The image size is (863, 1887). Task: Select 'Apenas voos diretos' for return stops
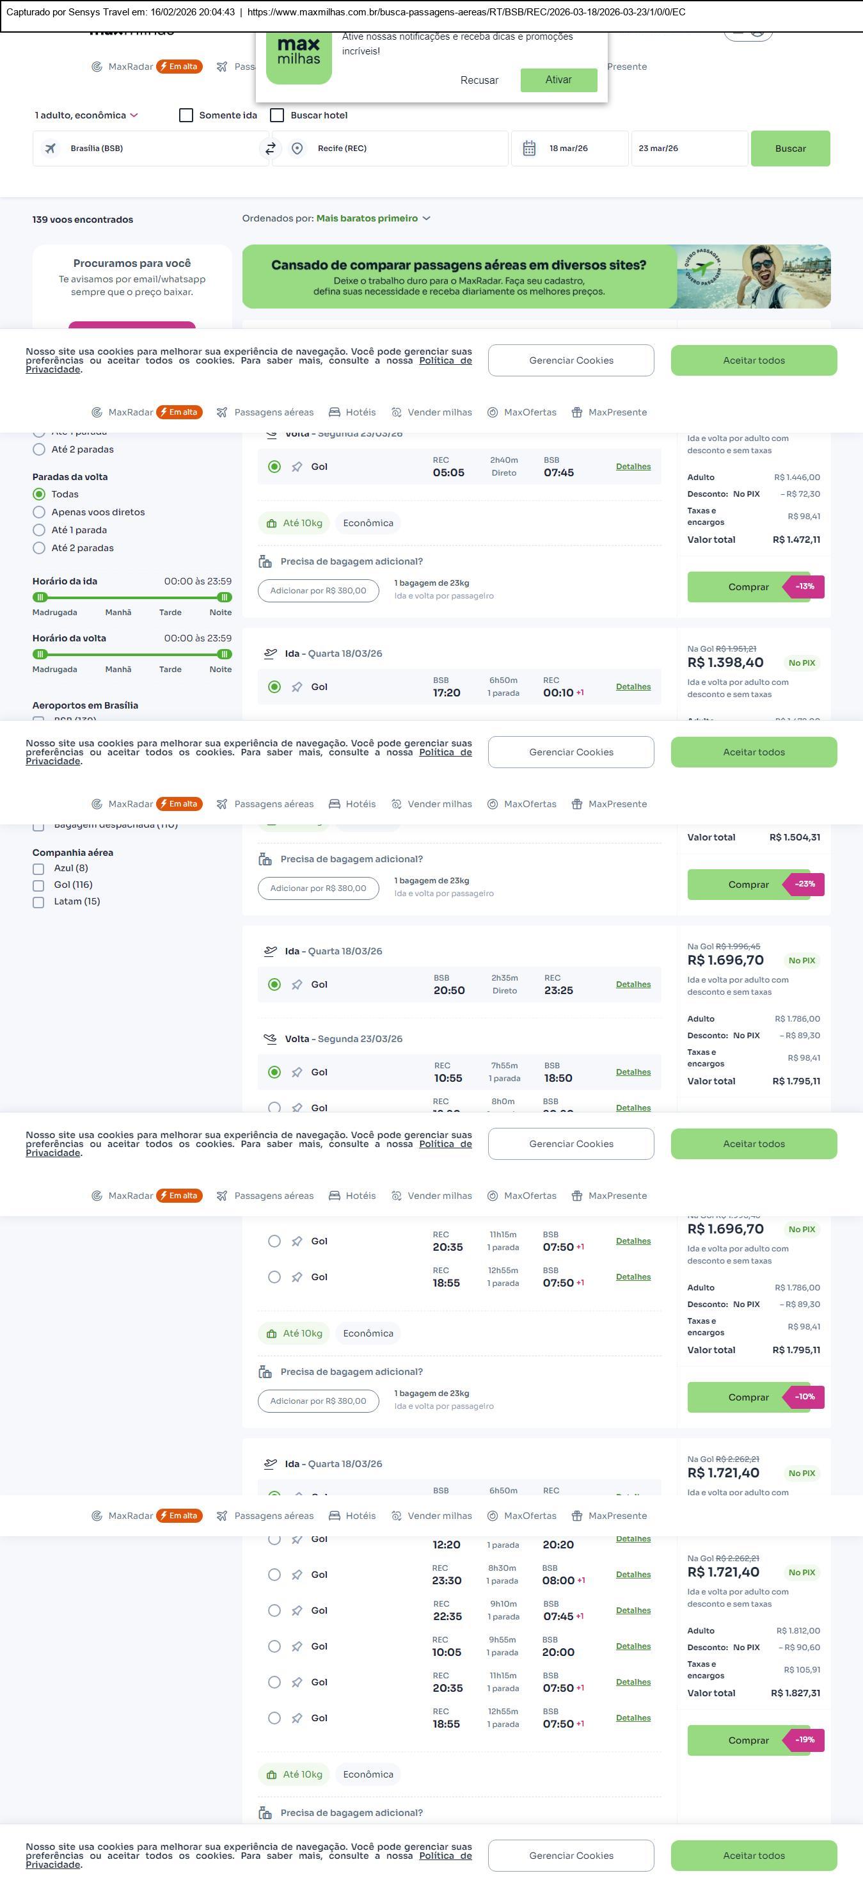coord(40,512)
